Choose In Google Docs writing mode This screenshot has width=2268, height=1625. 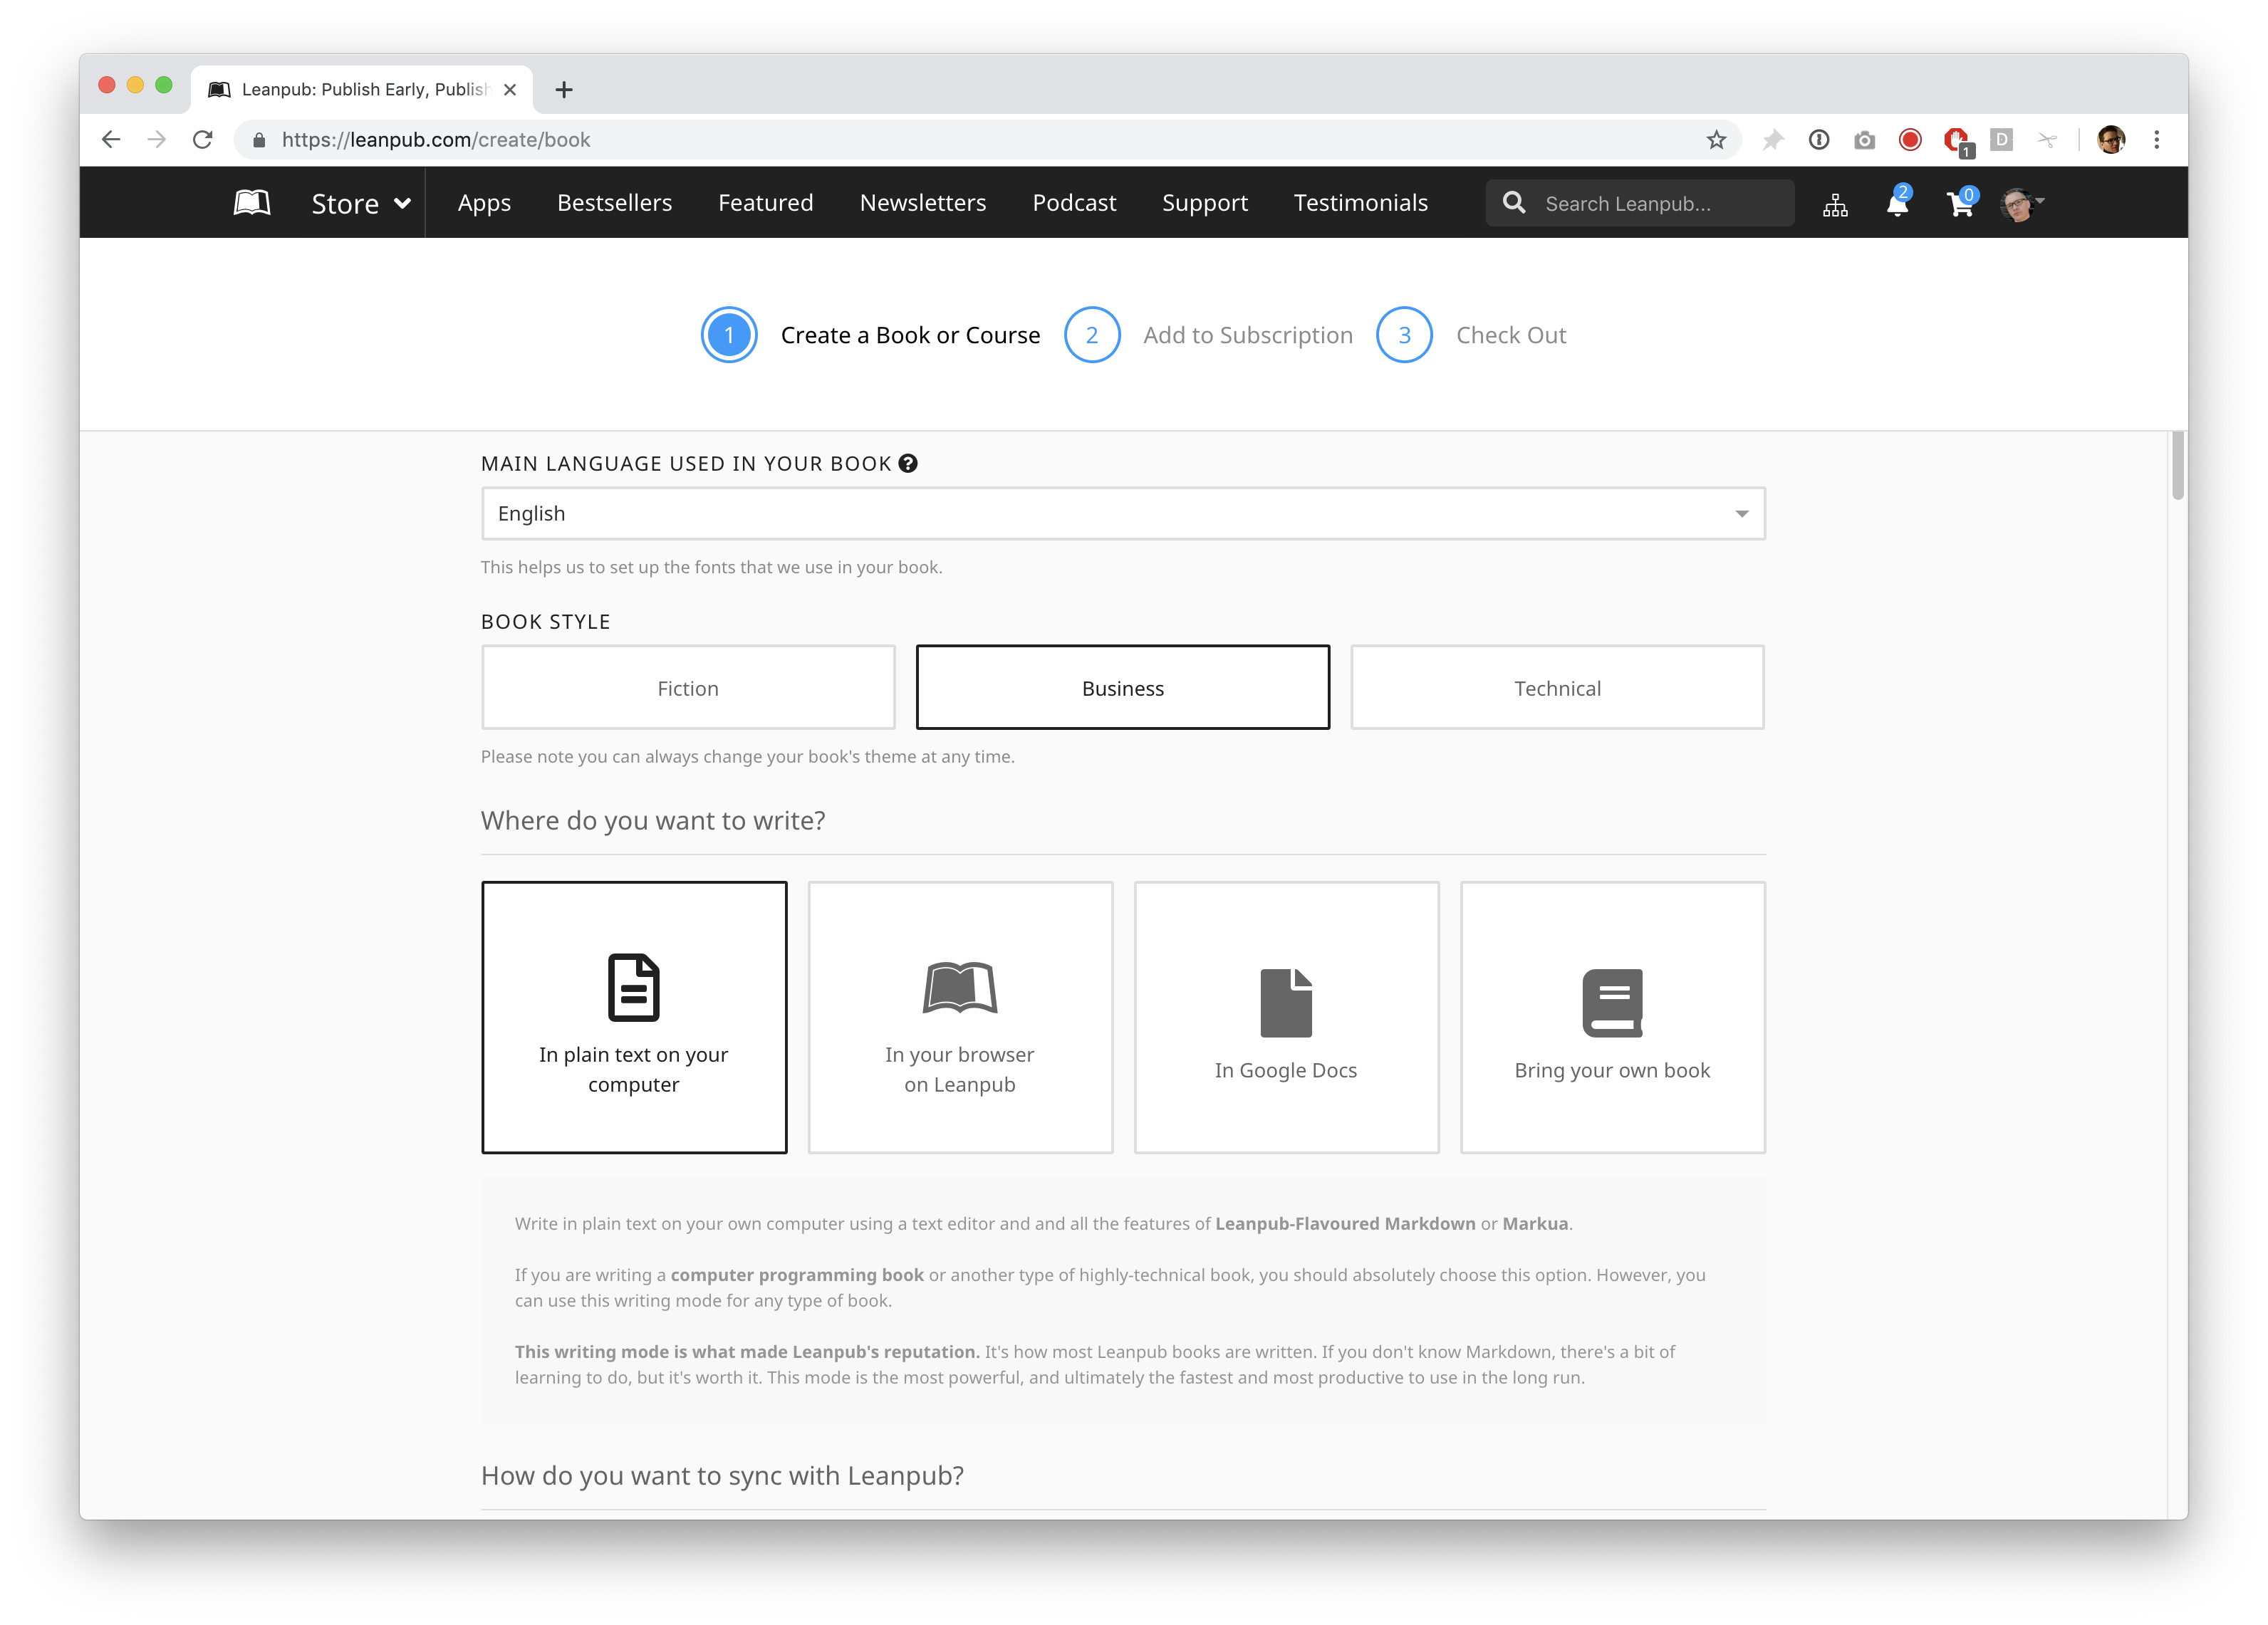[x=1286, y=1017]
